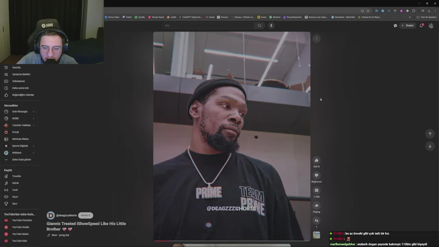Open Daha sonra izle list
439x247 pixels.
click(x=20, y=88)
